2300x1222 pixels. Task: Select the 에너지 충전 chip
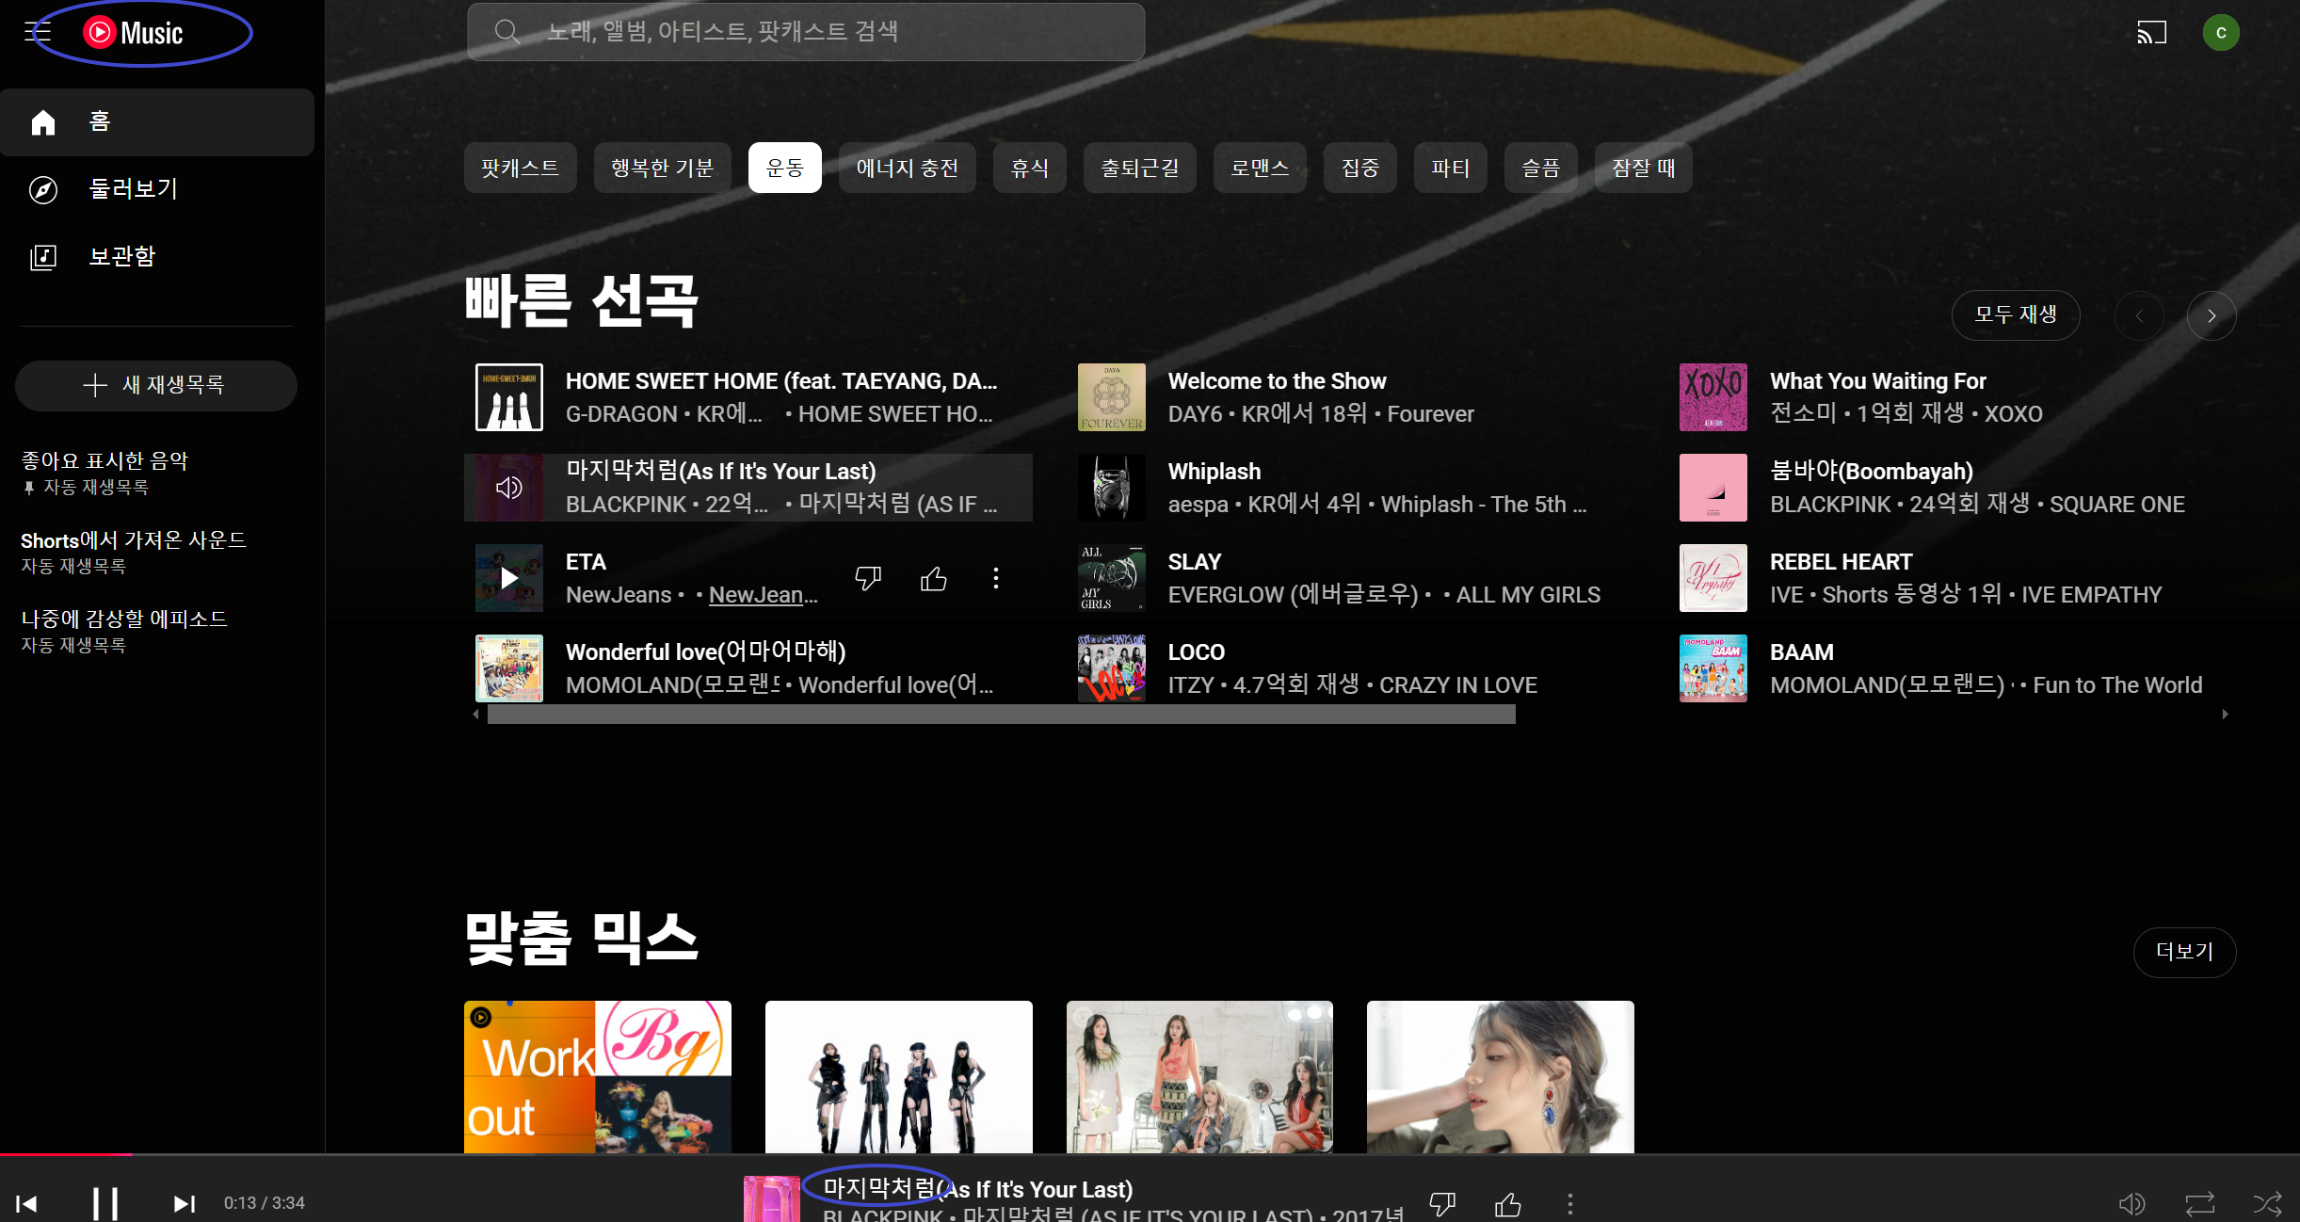[x=908, y=168]
